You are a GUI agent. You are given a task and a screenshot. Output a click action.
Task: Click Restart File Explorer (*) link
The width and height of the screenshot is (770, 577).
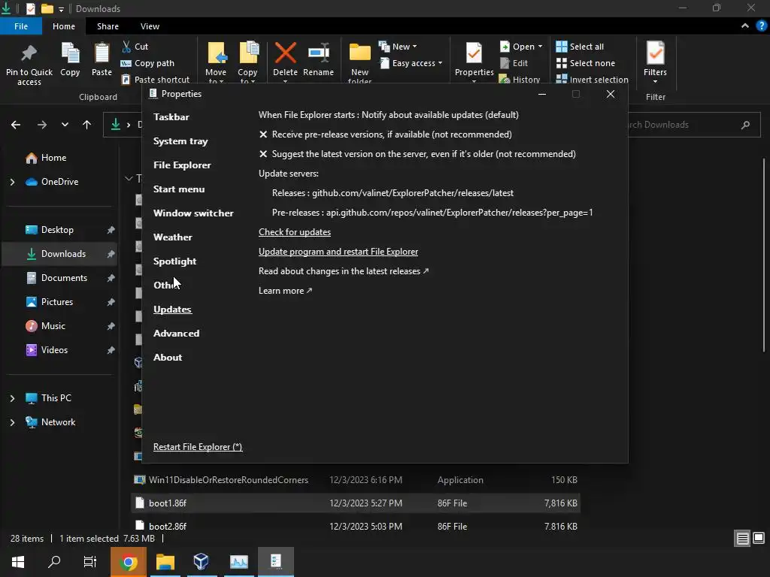pos(198,447)
